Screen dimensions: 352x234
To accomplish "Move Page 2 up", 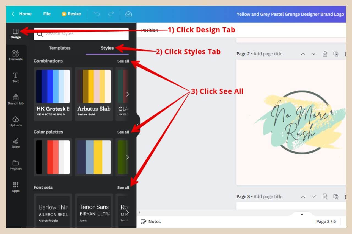I will click(303, 54).
